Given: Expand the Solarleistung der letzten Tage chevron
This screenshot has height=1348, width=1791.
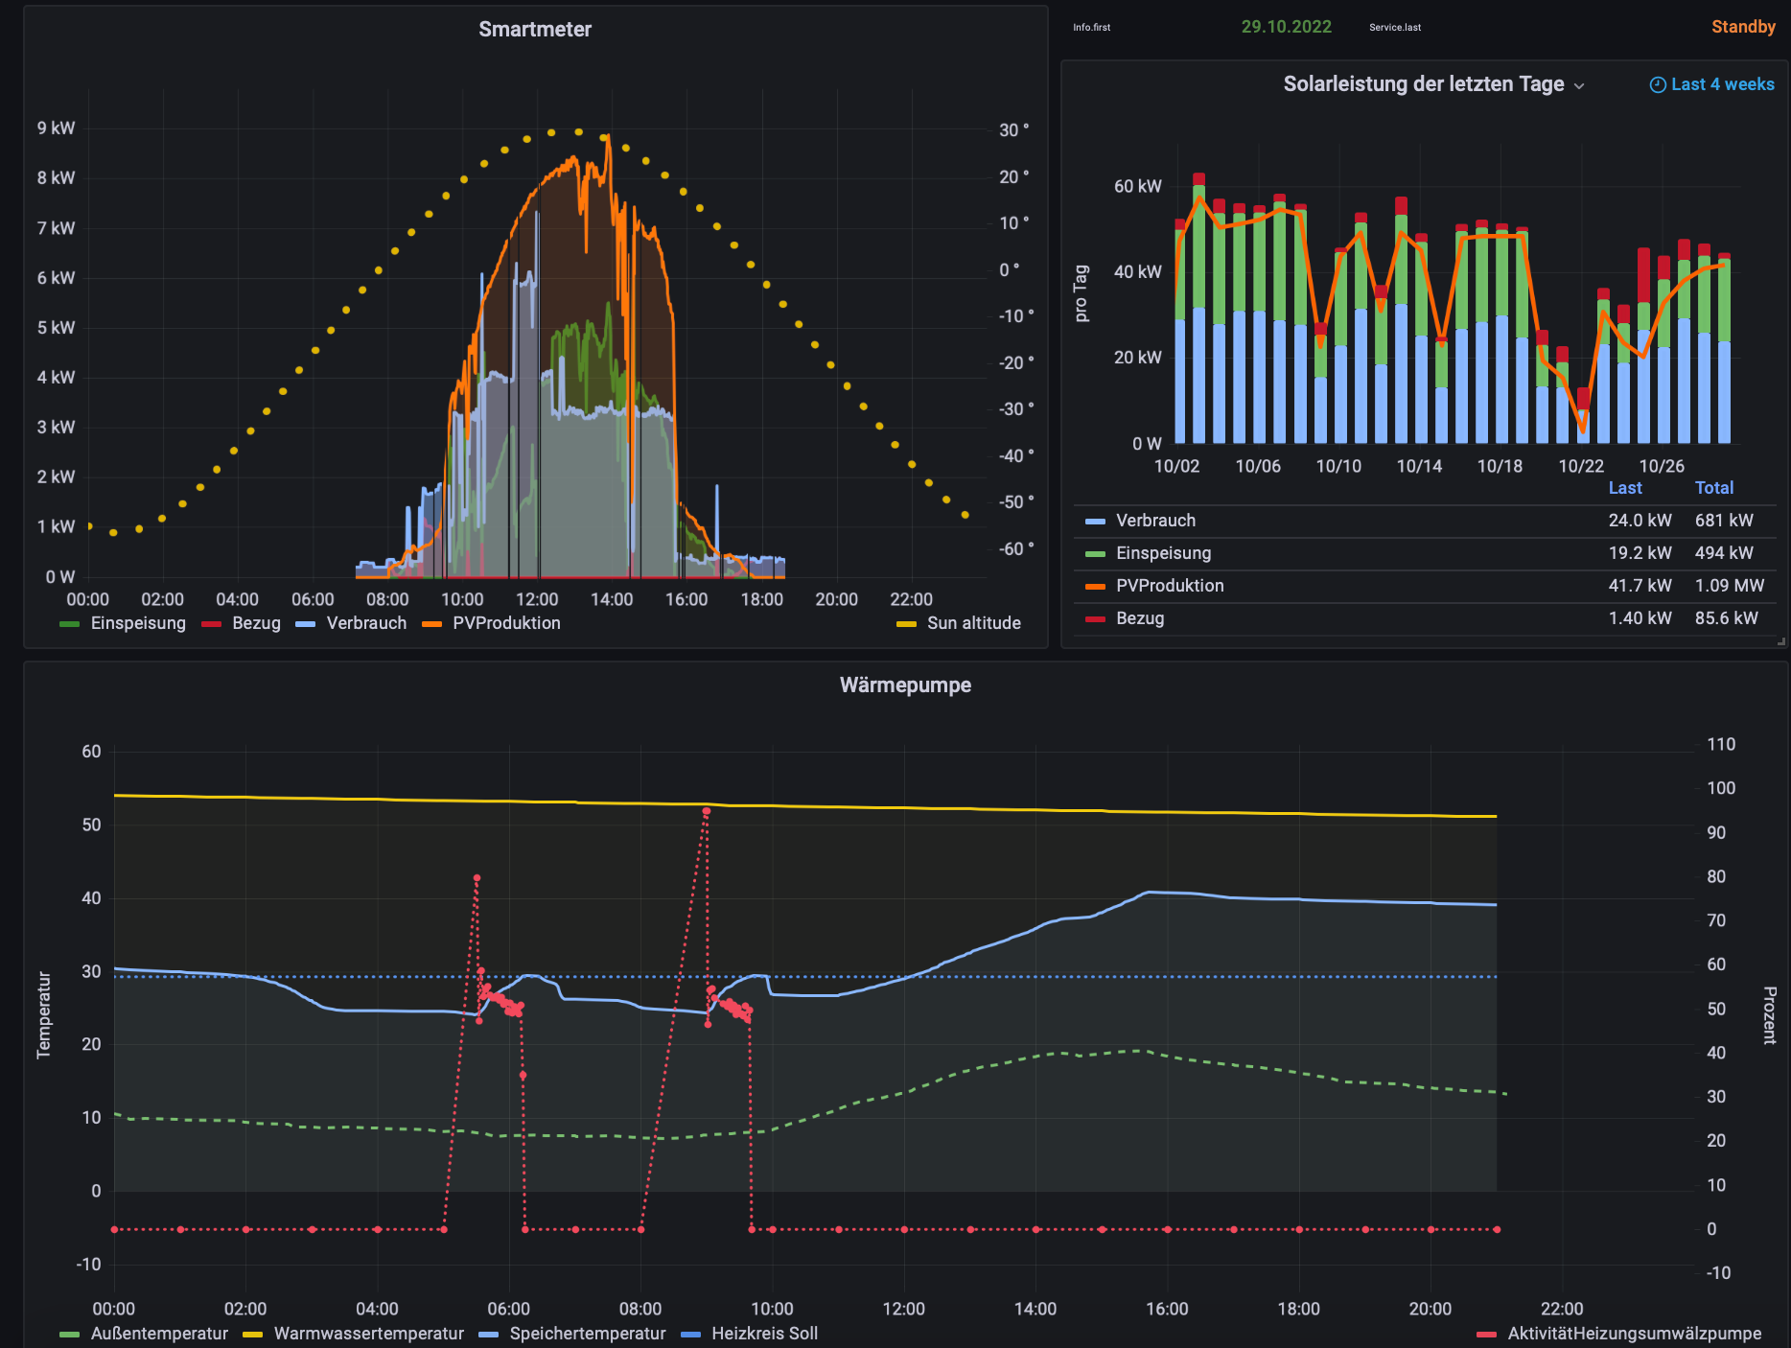Looking at the screenshot, I should 1579,86.
